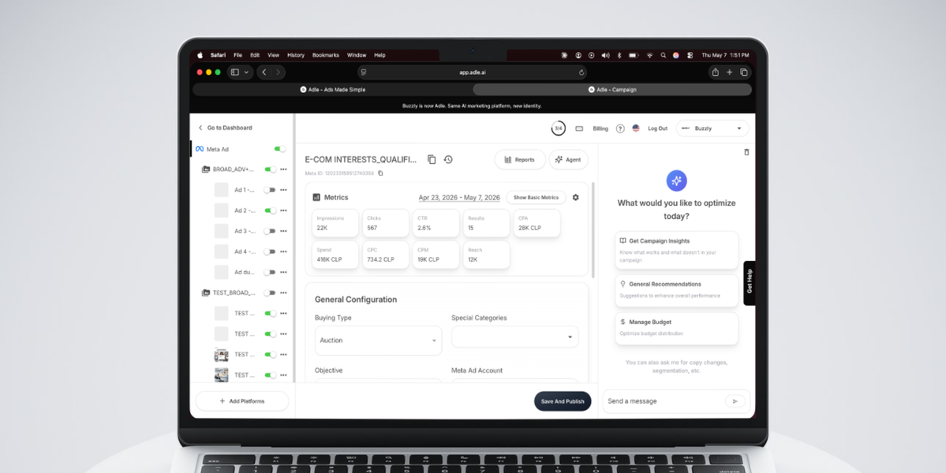Click the Send a message input field
This screenshot has height=473, width=946.
(664, 400)
